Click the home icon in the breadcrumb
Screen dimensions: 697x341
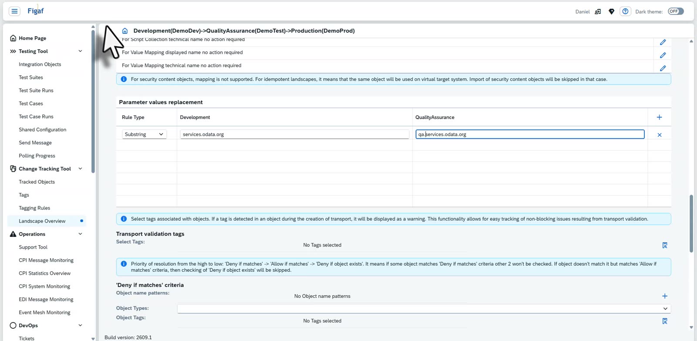125,31
